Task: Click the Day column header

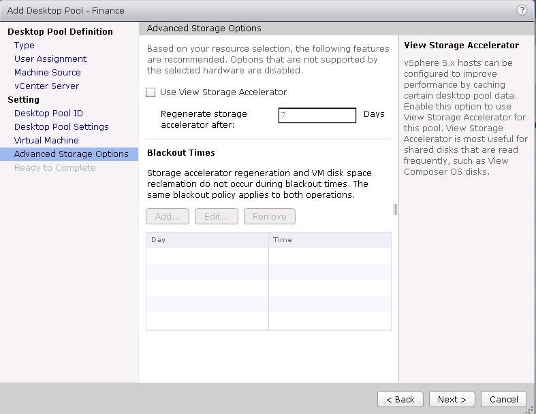Action: tap(207, 239)
